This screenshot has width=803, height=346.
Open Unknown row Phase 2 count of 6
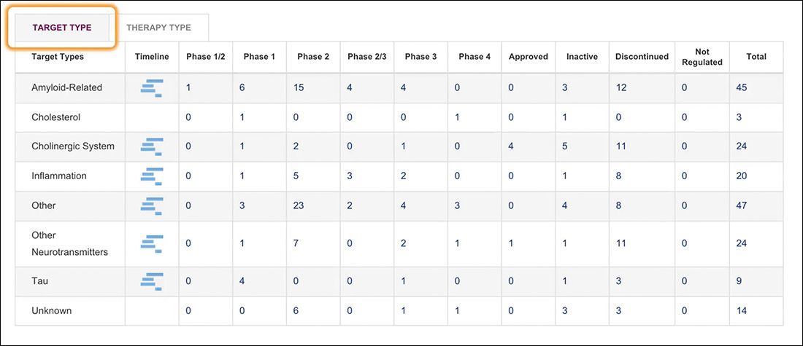coord(296,311)
